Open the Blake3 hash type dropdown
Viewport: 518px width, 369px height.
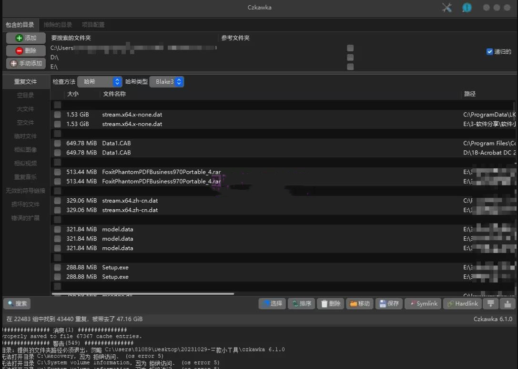click(167, 82)
